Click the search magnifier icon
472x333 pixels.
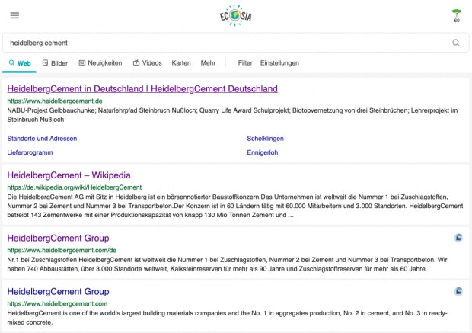click(456, 43)
